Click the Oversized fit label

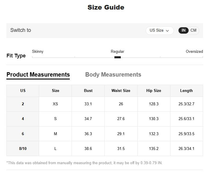[194, 52]
